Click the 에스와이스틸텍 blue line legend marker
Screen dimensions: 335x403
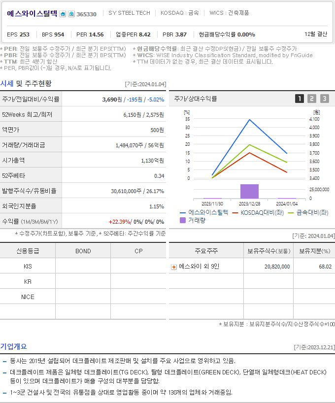coord(183,213)
